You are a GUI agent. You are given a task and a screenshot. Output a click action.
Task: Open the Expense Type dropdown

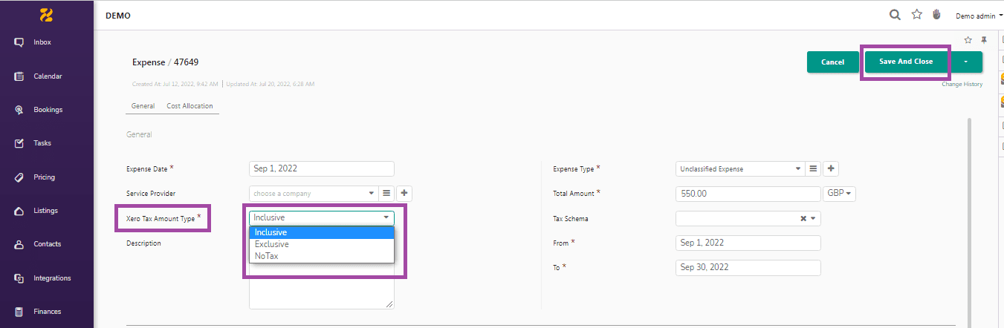click(x=740, y=169)
